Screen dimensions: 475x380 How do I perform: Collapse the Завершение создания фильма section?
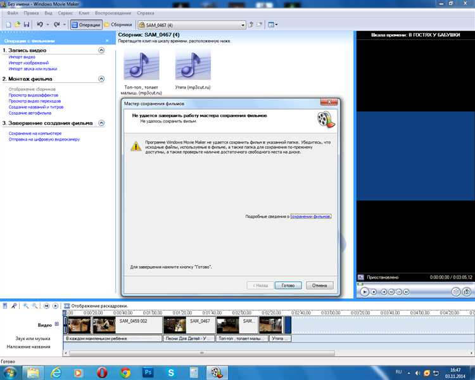[101, 123]
